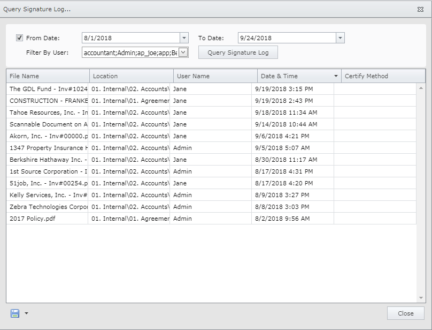
Task: Open the Filter By User dropdown
Action: click(x=183, y=52)
